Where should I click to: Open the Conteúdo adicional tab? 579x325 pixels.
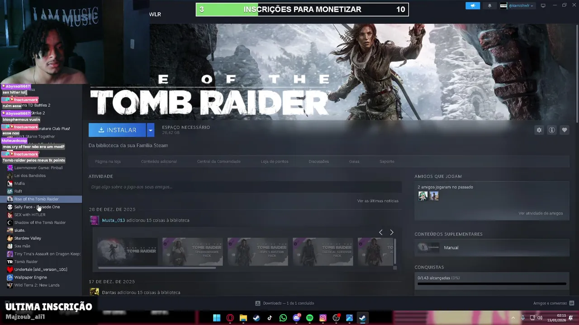[x=159, y=161]
